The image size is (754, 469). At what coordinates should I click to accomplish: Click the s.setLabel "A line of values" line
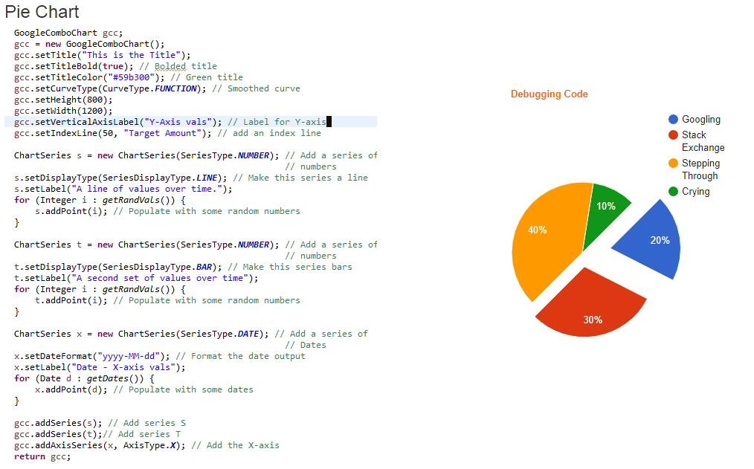coord(123,189)
